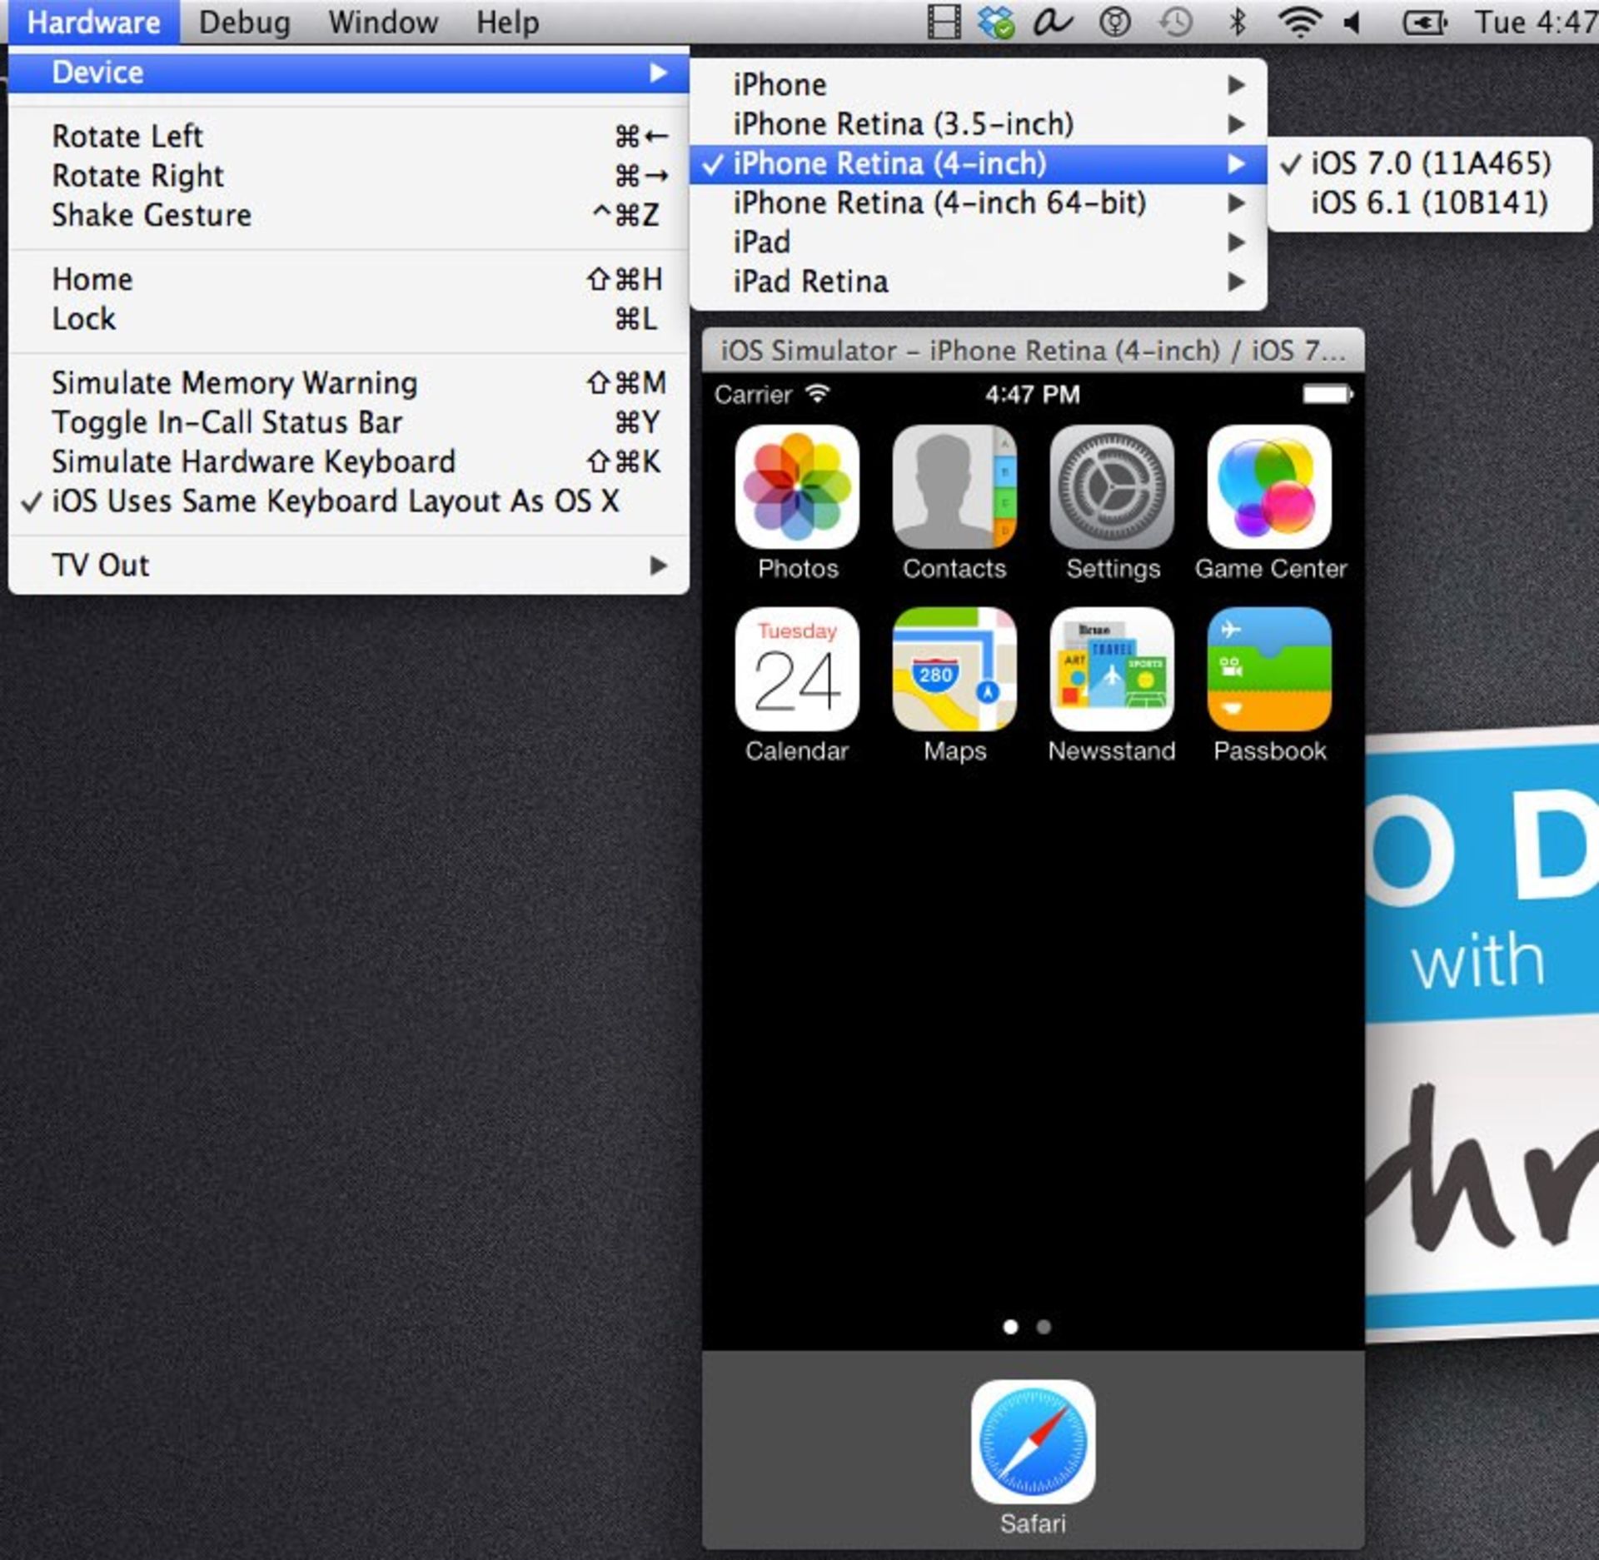Click the 4:47 PM simulator status time
The image size is (1599, 1560).
click(x=1033, y=394)
